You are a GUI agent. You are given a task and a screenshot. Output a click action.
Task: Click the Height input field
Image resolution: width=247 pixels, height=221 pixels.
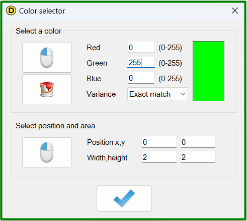coord(198,157)
